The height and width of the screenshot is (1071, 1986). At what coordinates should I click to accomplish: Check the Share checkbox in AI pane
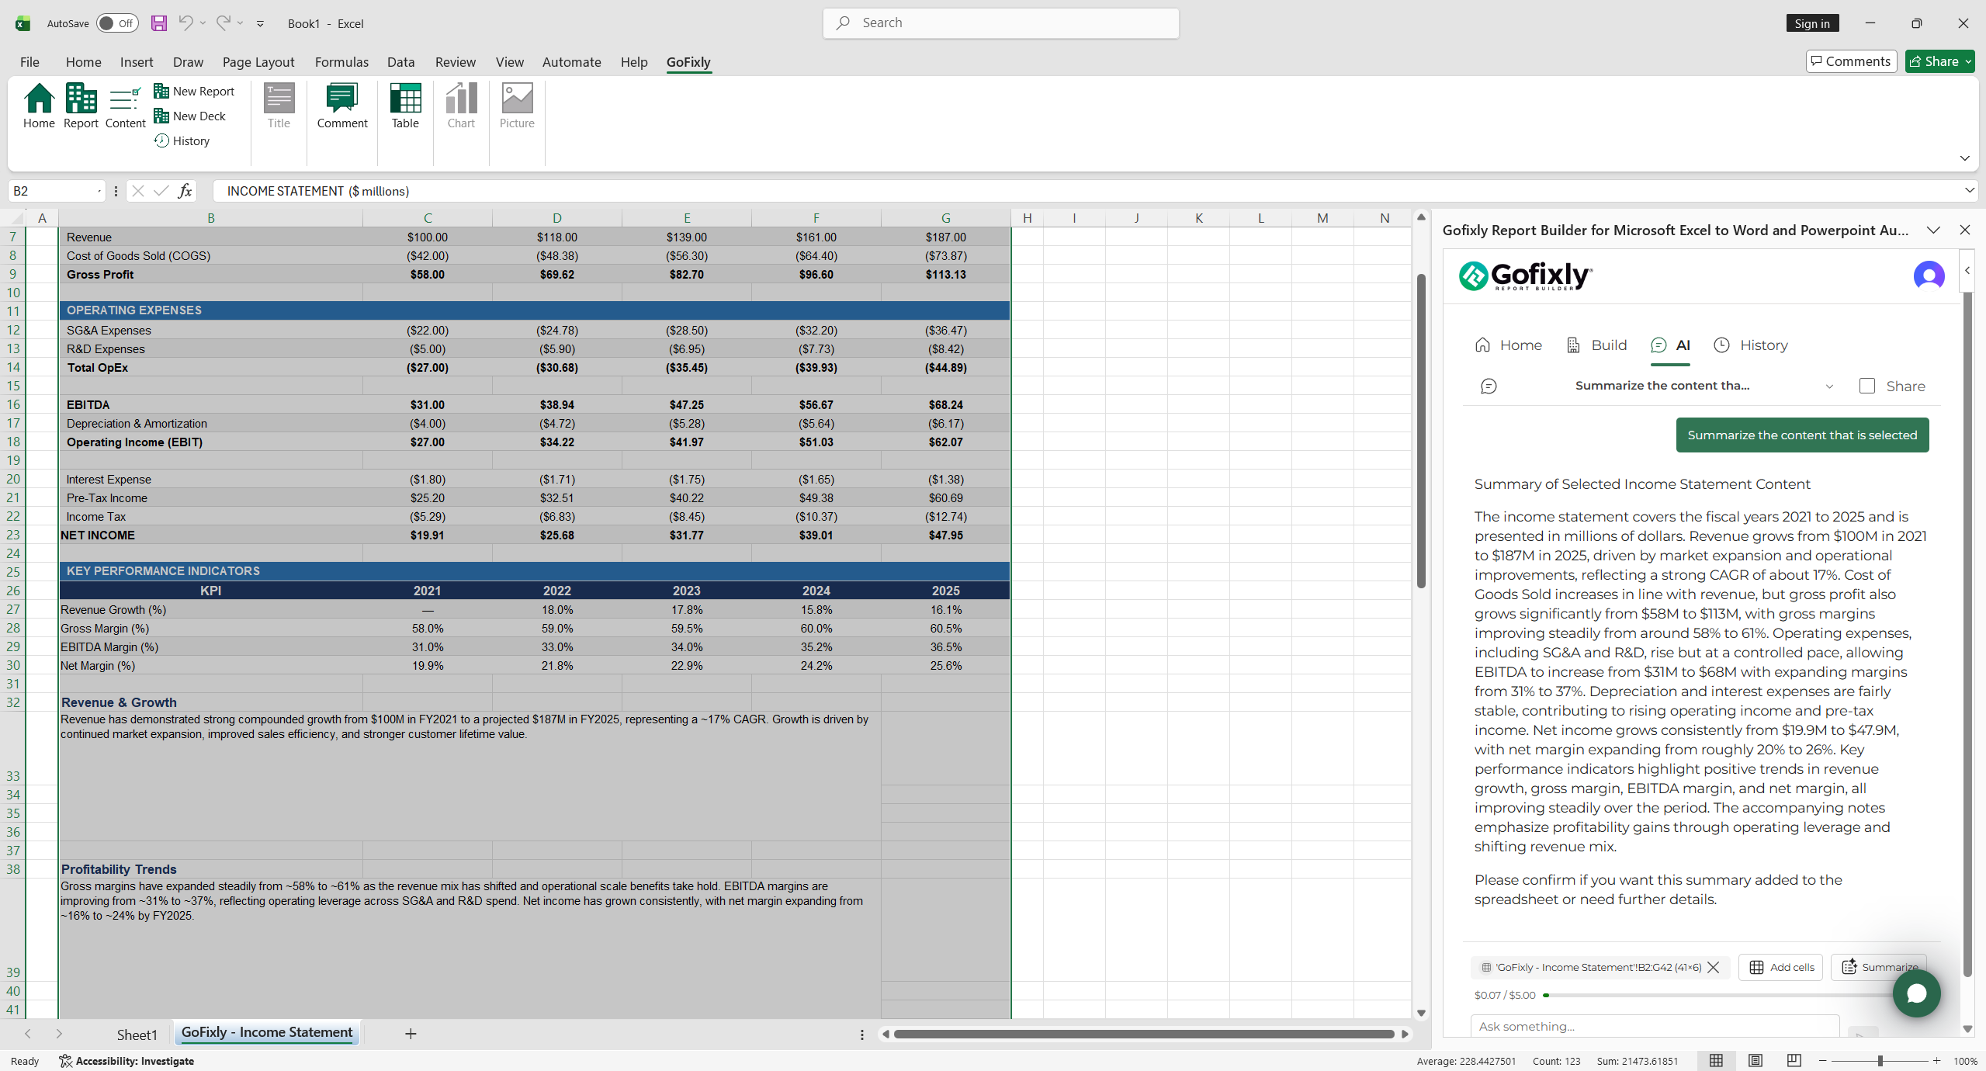coord(1867,386)
